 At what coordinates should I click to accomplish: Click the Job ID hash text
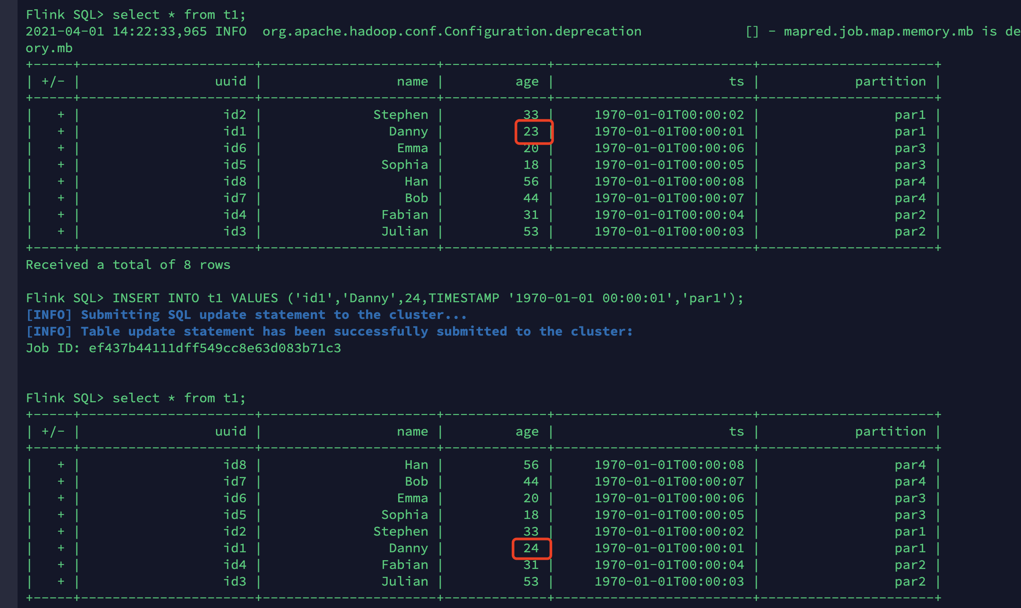[215, 348]
